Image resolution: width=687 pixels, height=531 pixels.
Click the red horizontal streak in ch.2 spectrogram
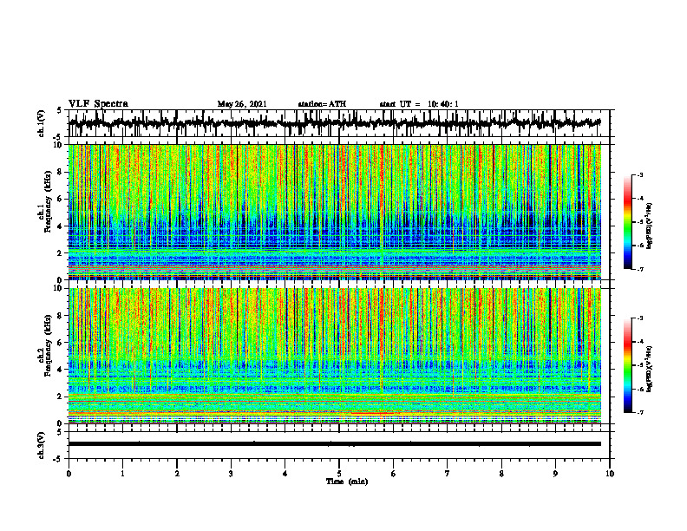[x=371, y=413]
